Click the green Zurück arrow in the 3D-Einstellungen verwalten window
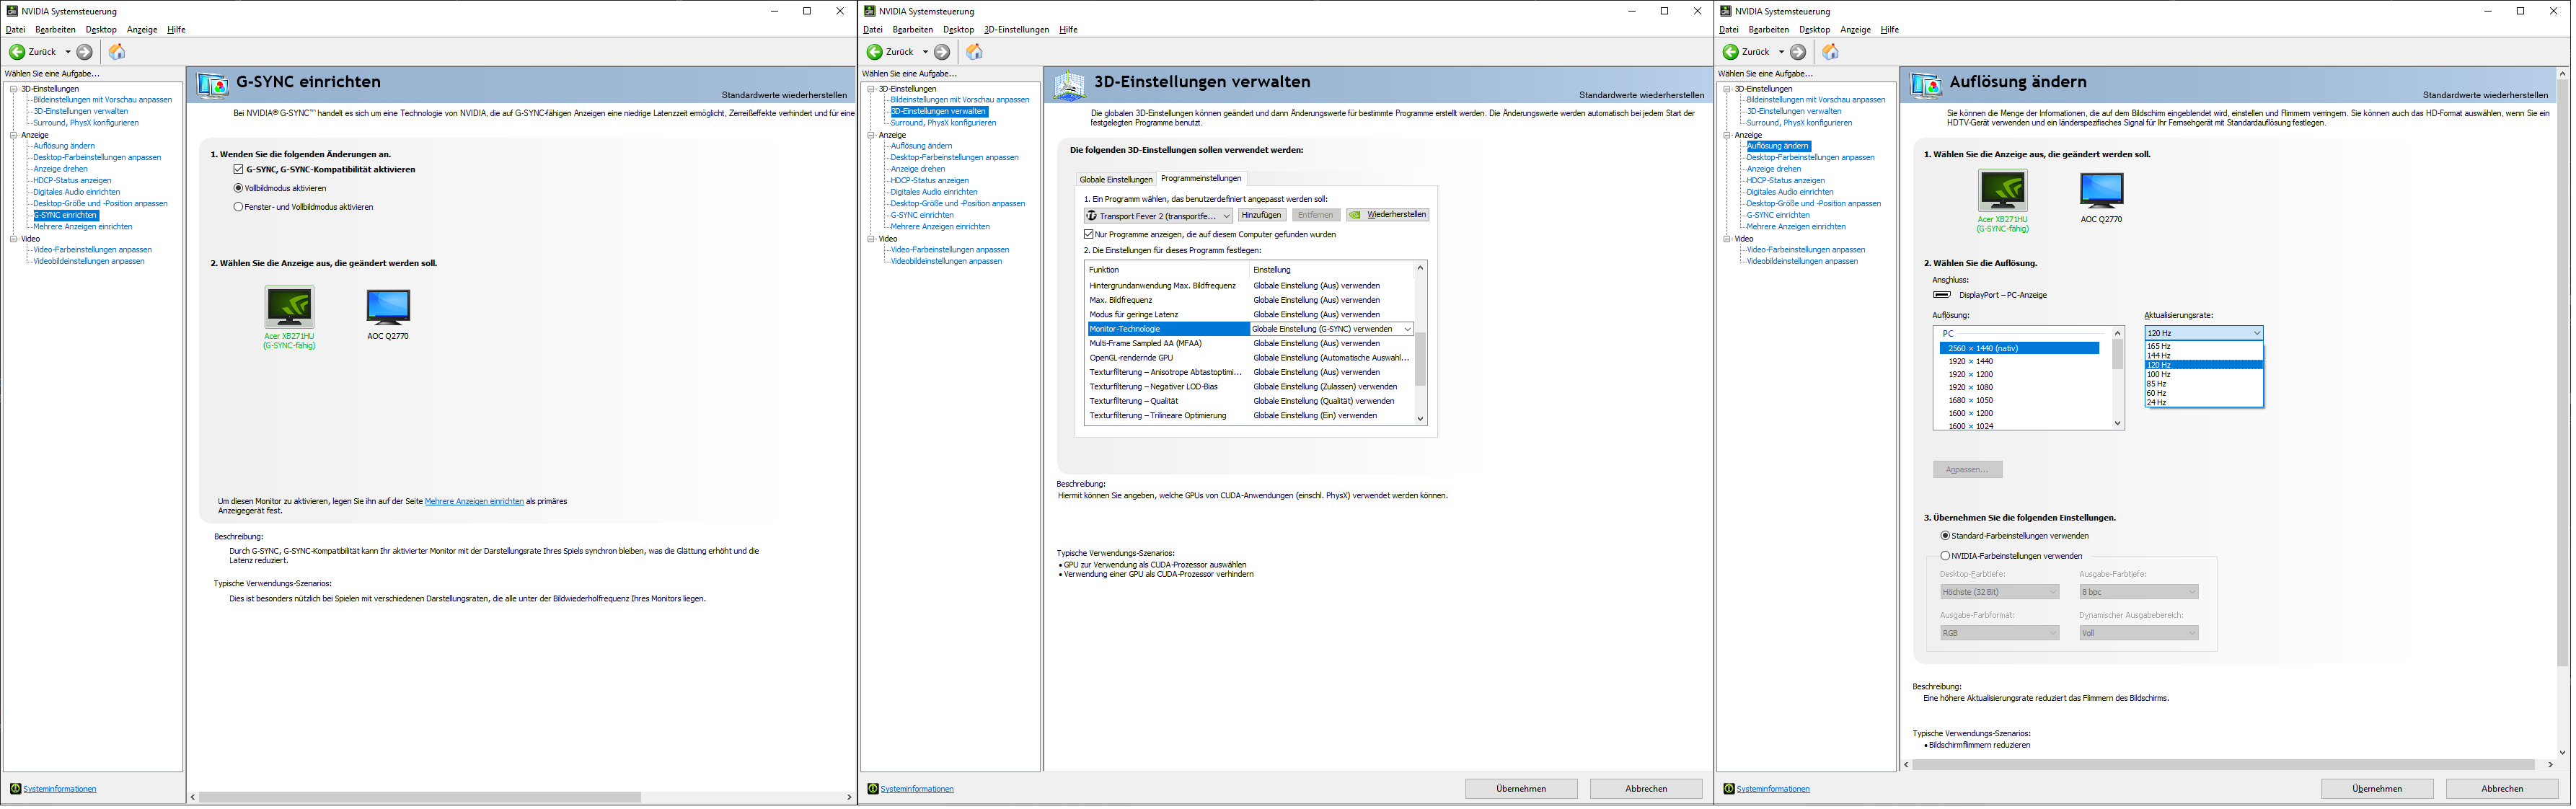The width and height of the screenshot is (2576, 809). click(x=875, y=52)
